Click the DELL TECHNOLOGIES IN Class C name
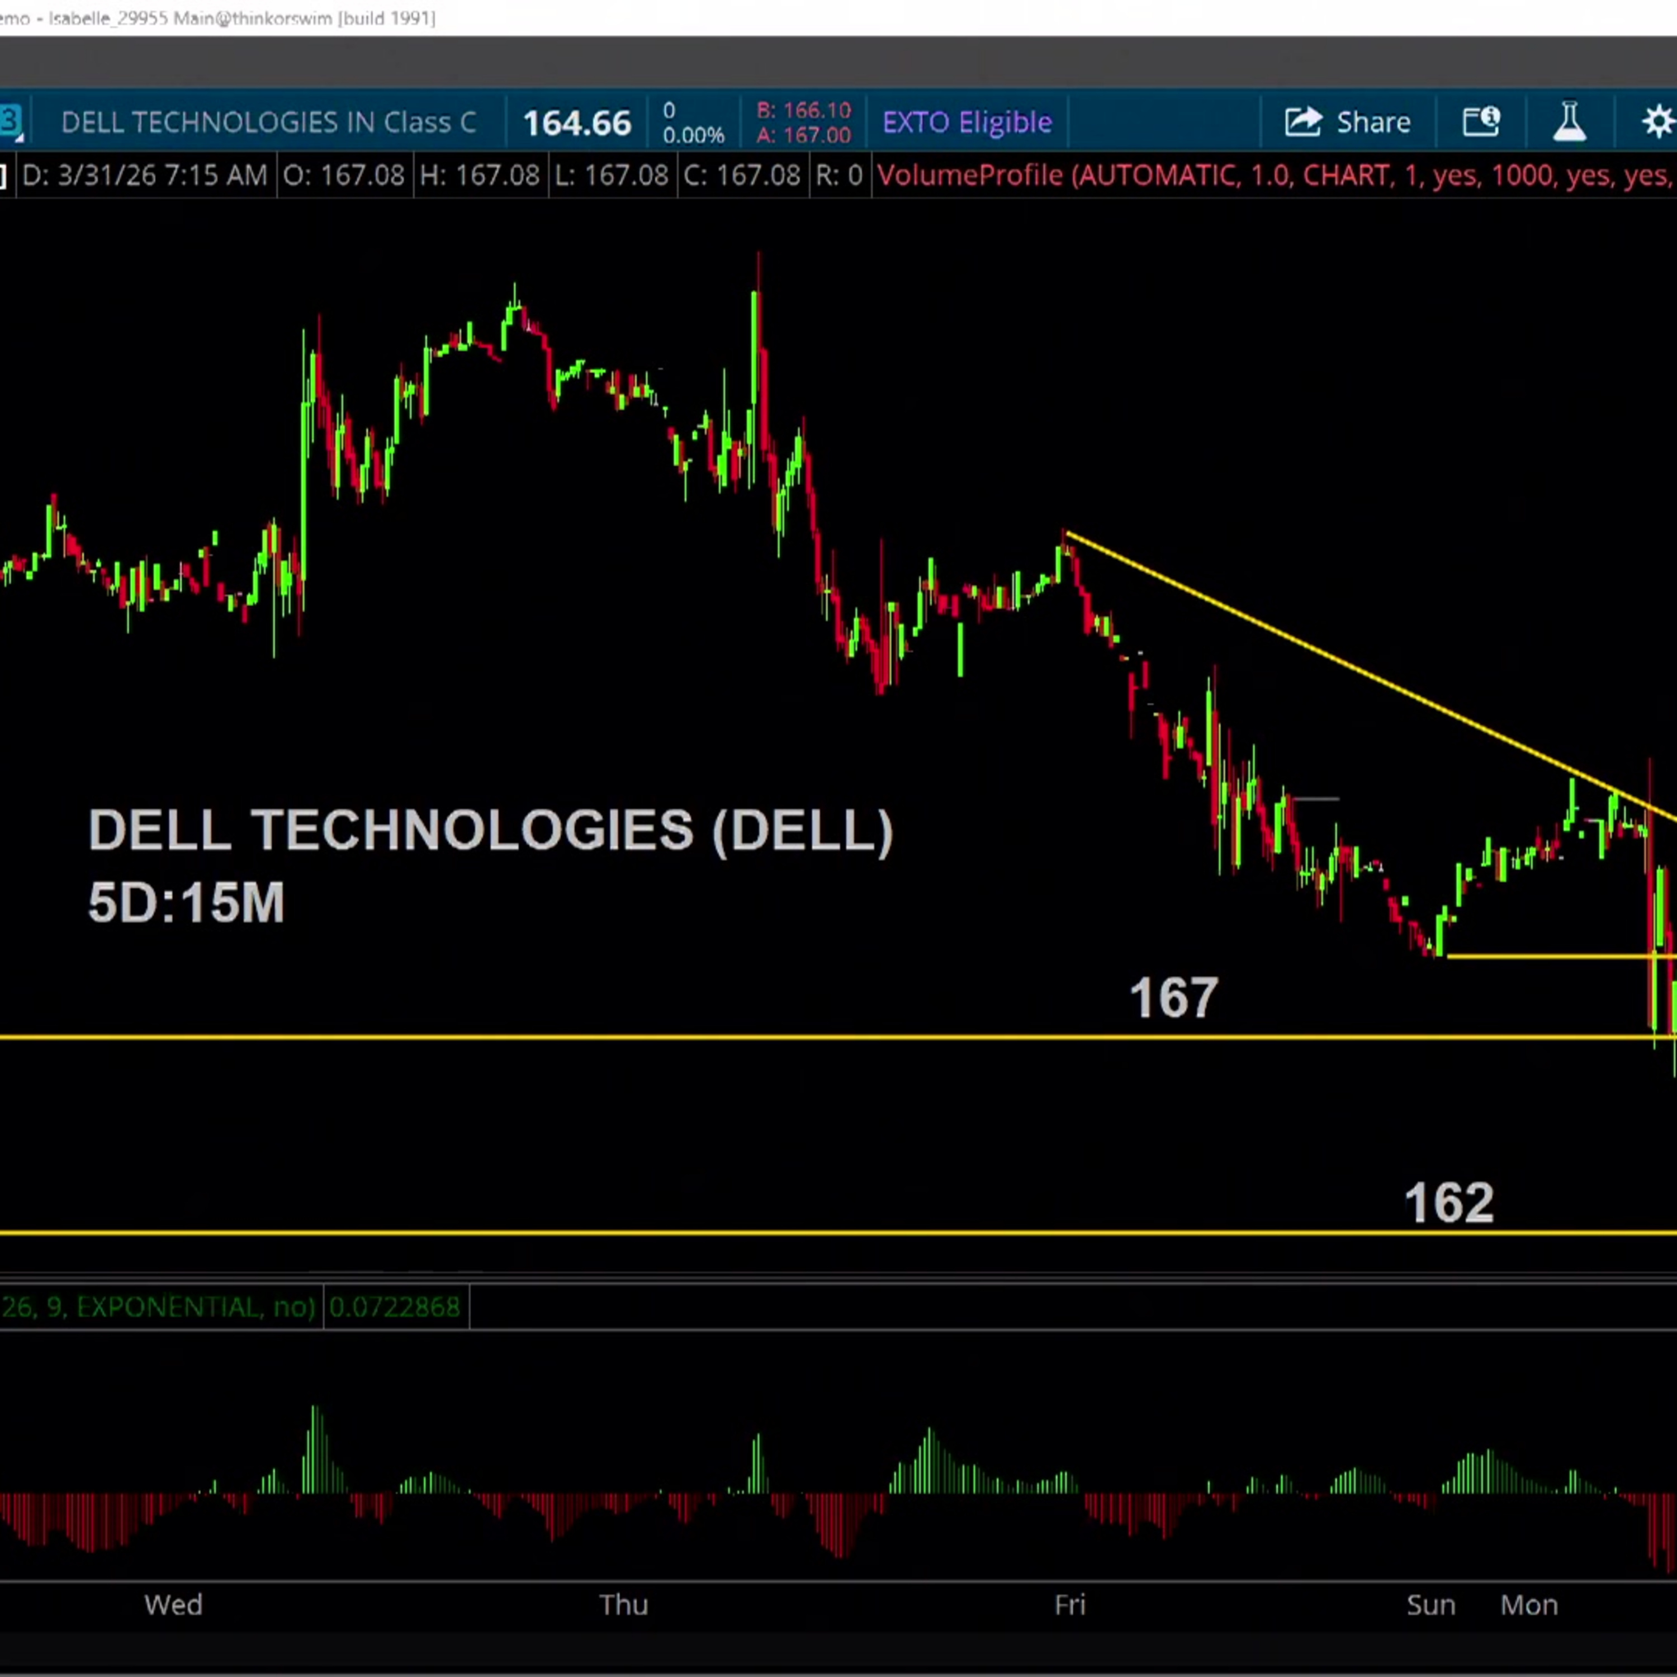This screenshot has width=1677, height=1677. [268, 122]
